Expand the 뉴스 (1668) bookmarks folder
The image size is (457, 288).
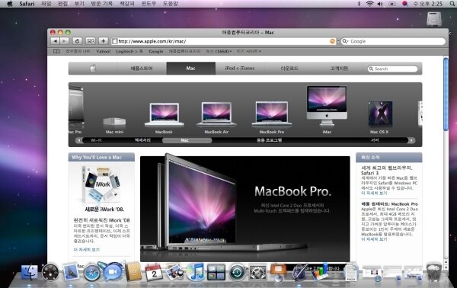click(x=219, y=51)
